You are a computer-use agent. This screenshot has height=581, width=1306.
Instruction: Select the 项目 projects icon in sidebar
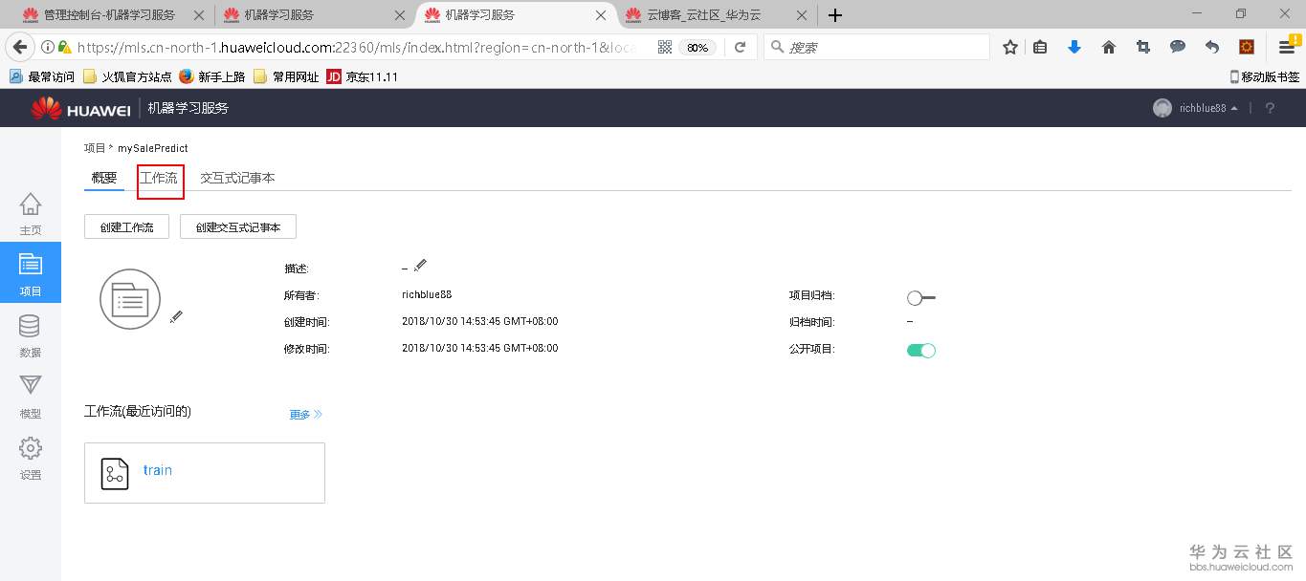point(30,272)
